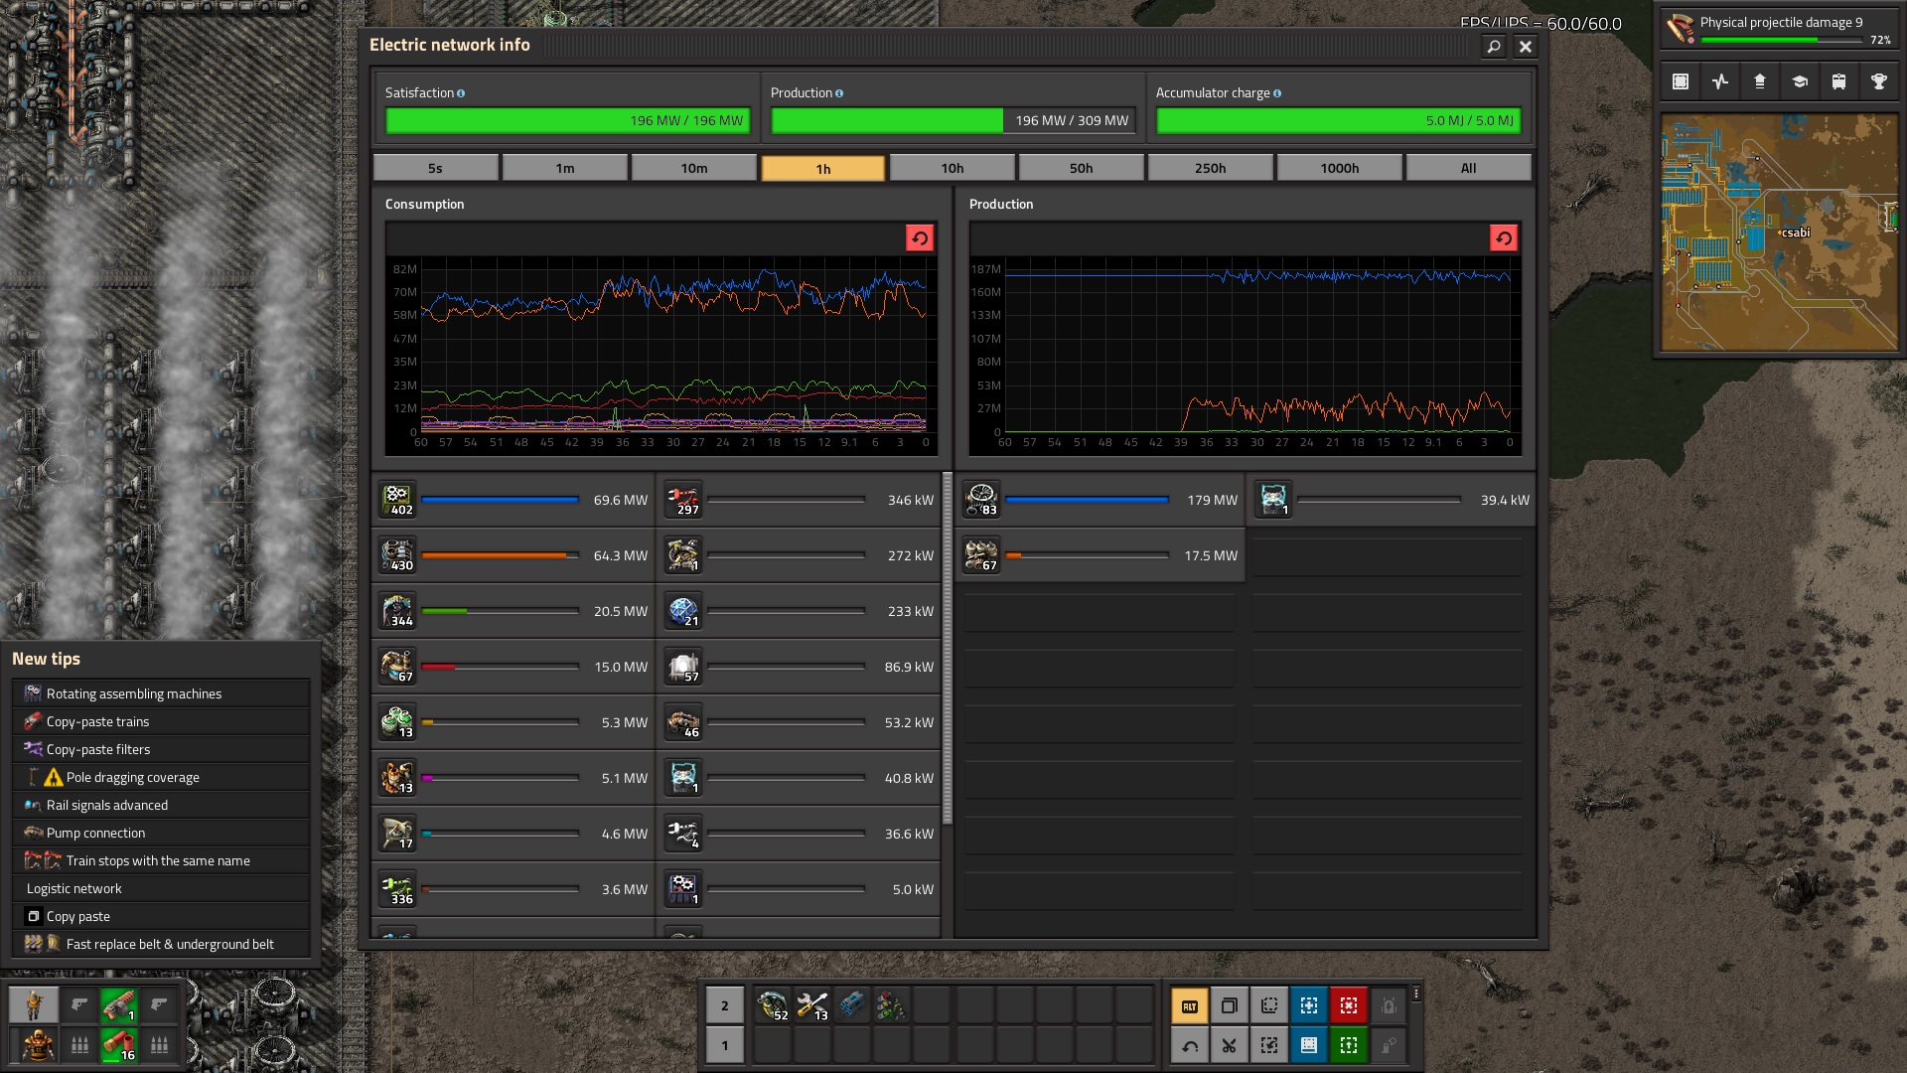Reset the Production graph filter
This screenshot has width=1907, height=1073.
(1503, 238)
